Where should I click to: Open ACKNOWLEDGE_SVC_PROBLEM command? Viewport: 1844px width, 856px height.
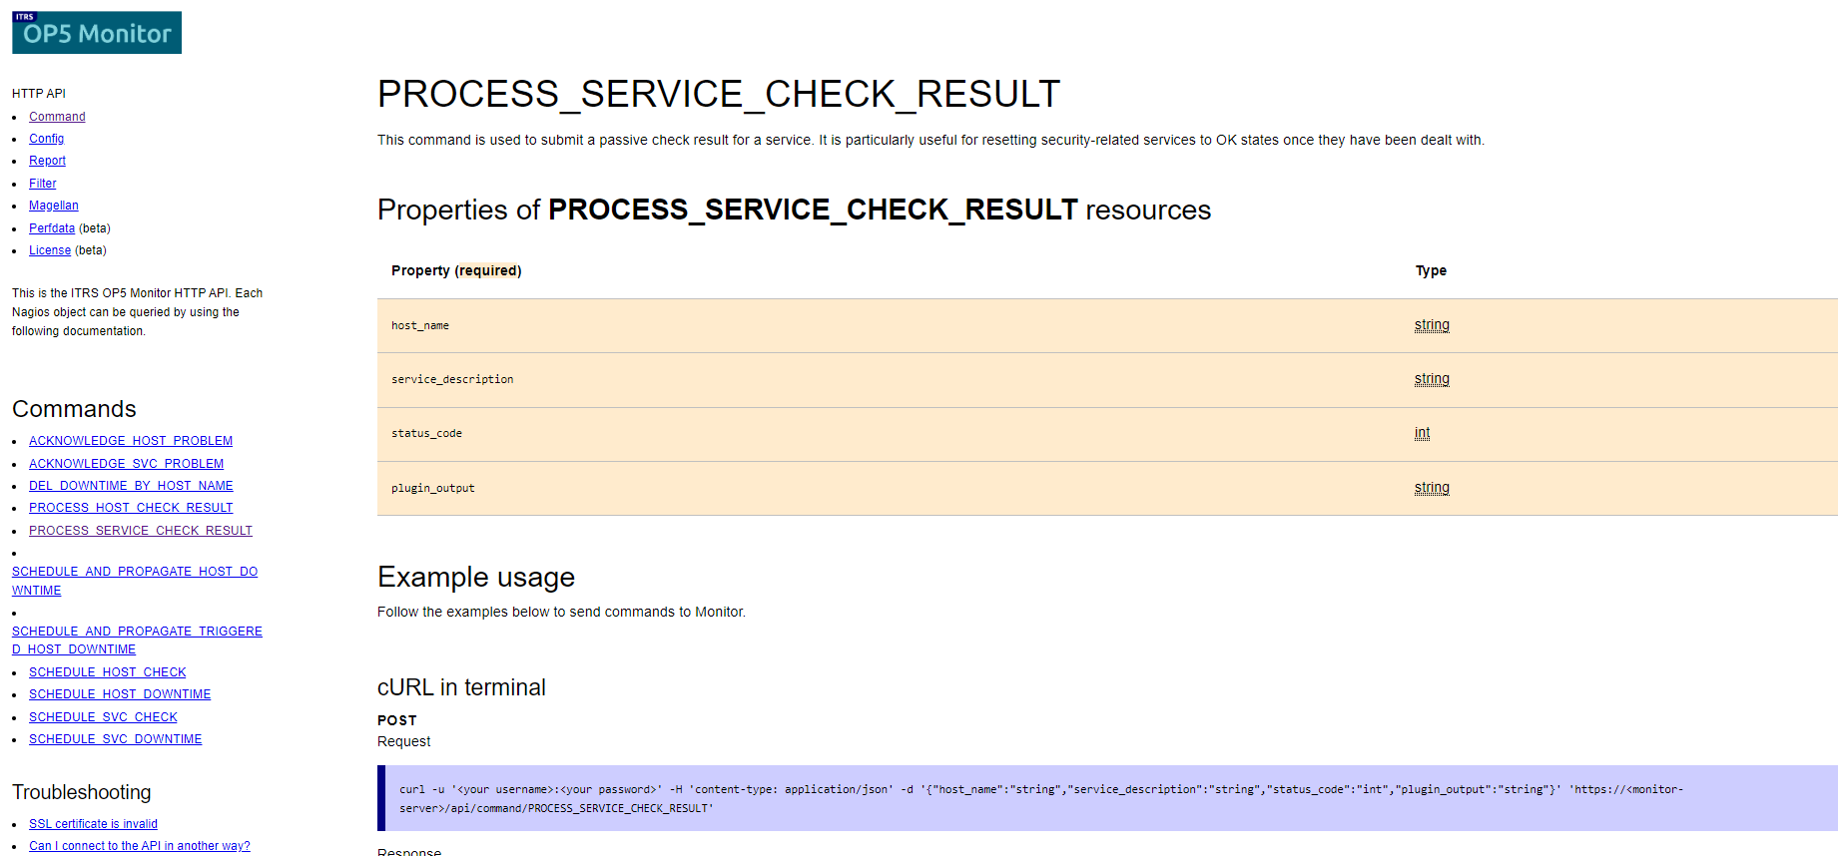pyautogui.click(x=126, y=464)
